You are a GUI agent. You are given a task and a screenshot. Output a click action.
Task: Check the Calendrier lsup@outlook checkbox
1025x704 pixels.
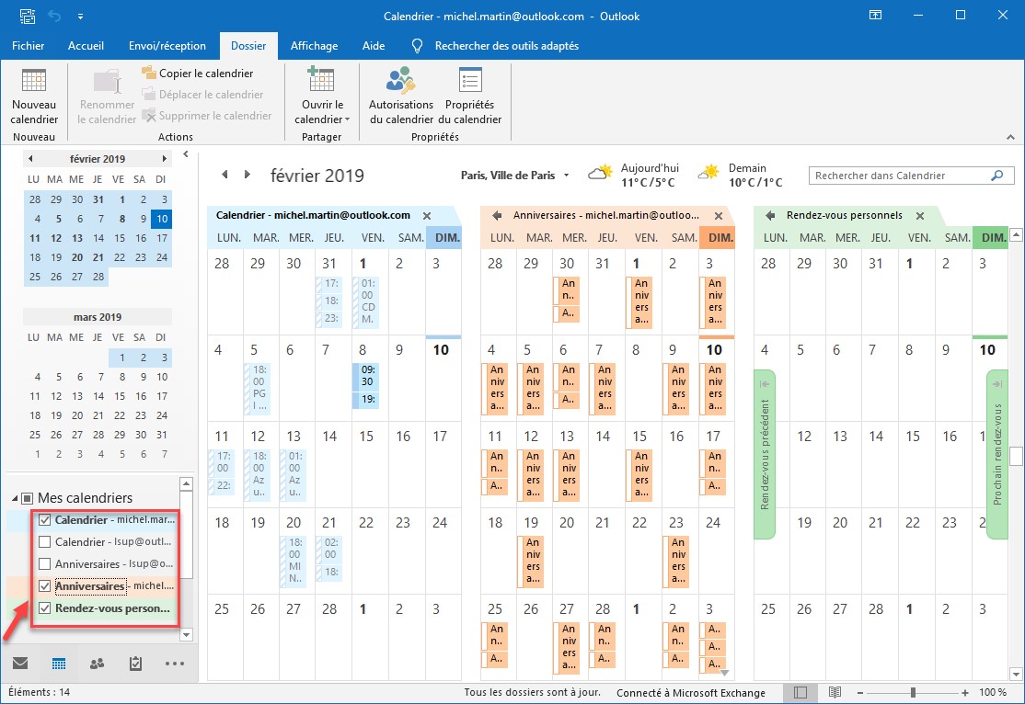click(x=44, y=542)
